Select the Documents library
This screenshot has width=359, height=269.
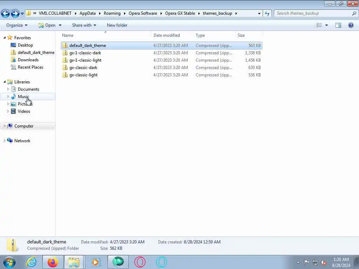click(x=28, y=89)
